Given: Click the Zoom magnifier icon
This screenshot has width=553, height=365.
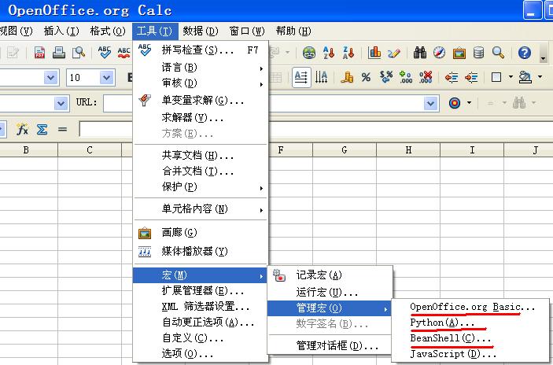Looking at the screenshot, I should [x=498, y=53].
